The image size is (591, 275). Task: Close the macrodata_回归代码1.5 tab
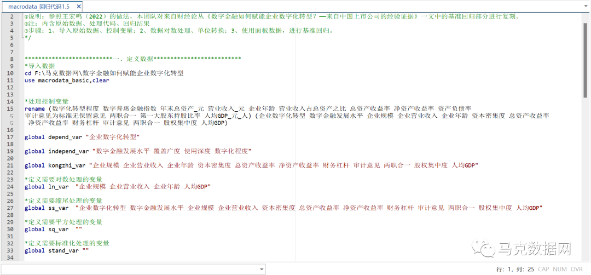pos(78,7)
